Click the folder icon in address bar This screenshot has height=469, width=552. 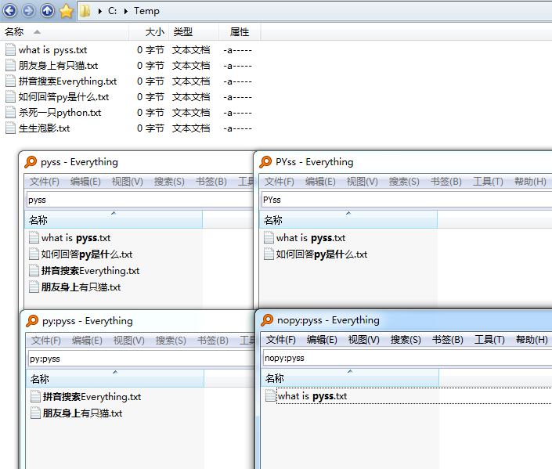85,11
